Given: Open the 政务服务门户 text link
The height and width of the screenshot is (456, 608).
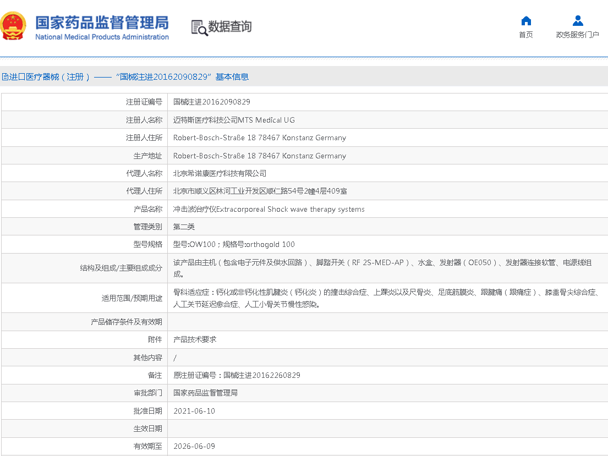Looking at the screenshot, I should pos(577,35).
